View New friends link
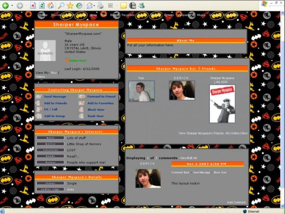 pyautogui.click(x=245, y=133)
